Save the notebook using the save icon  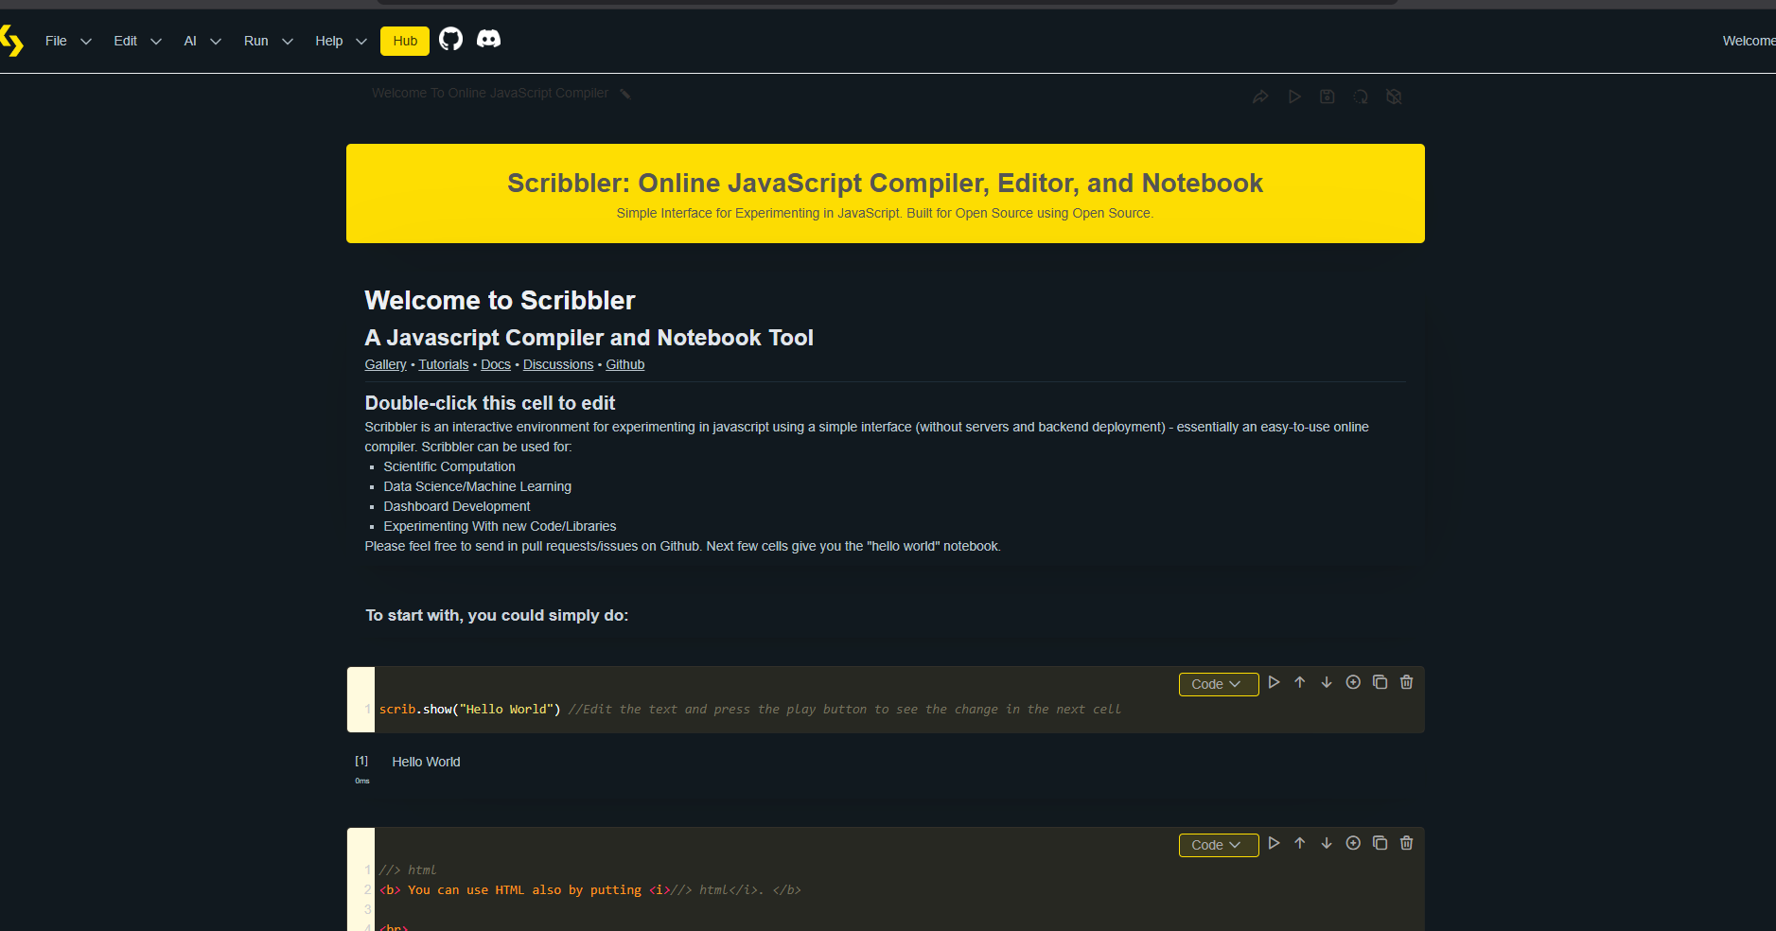1328,96
